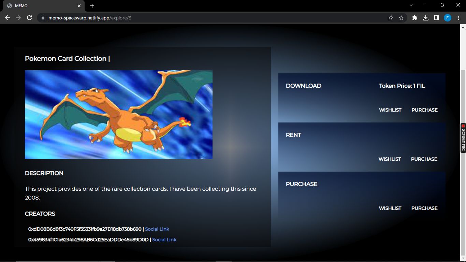Click the page vertical scrollbar thumb
This screenshot has height=262, width=466.
click(x=463, y=162)
